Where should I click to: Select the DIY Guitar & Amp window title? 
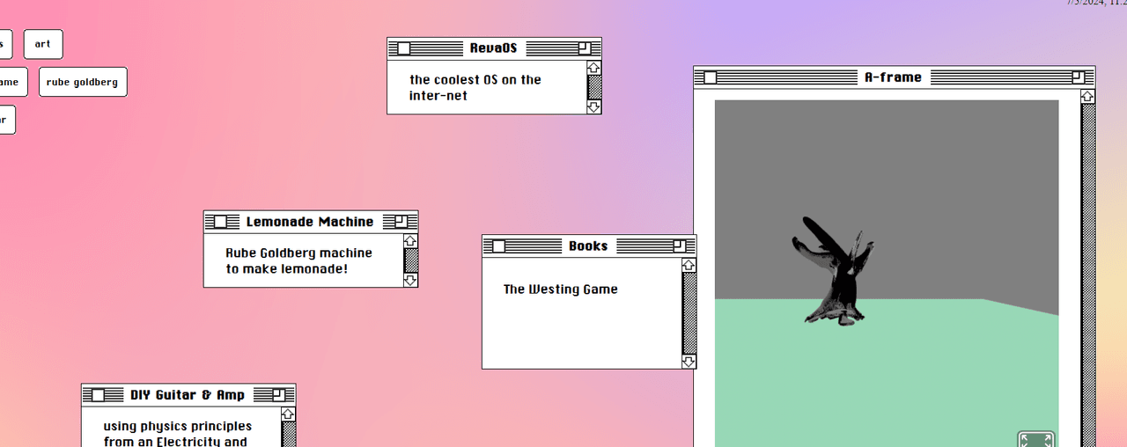click(x=188, y=395)
